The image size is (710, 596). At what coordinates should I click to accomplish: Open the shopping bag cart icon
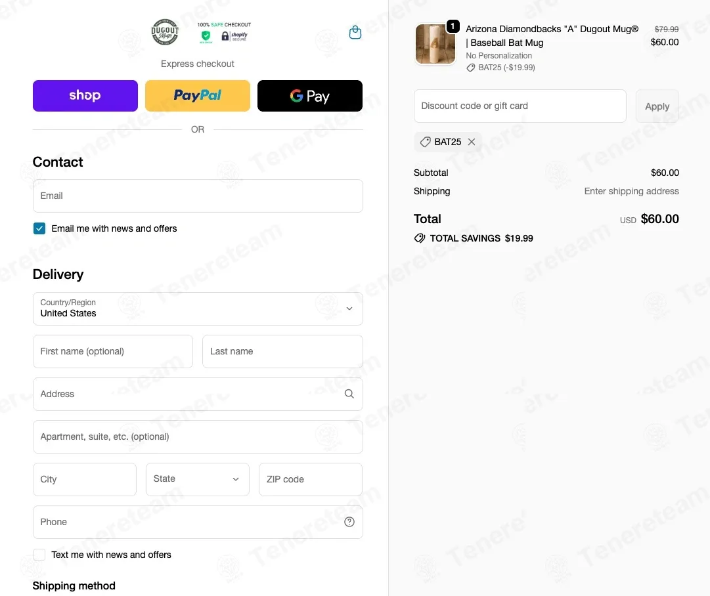coord(355,32)
